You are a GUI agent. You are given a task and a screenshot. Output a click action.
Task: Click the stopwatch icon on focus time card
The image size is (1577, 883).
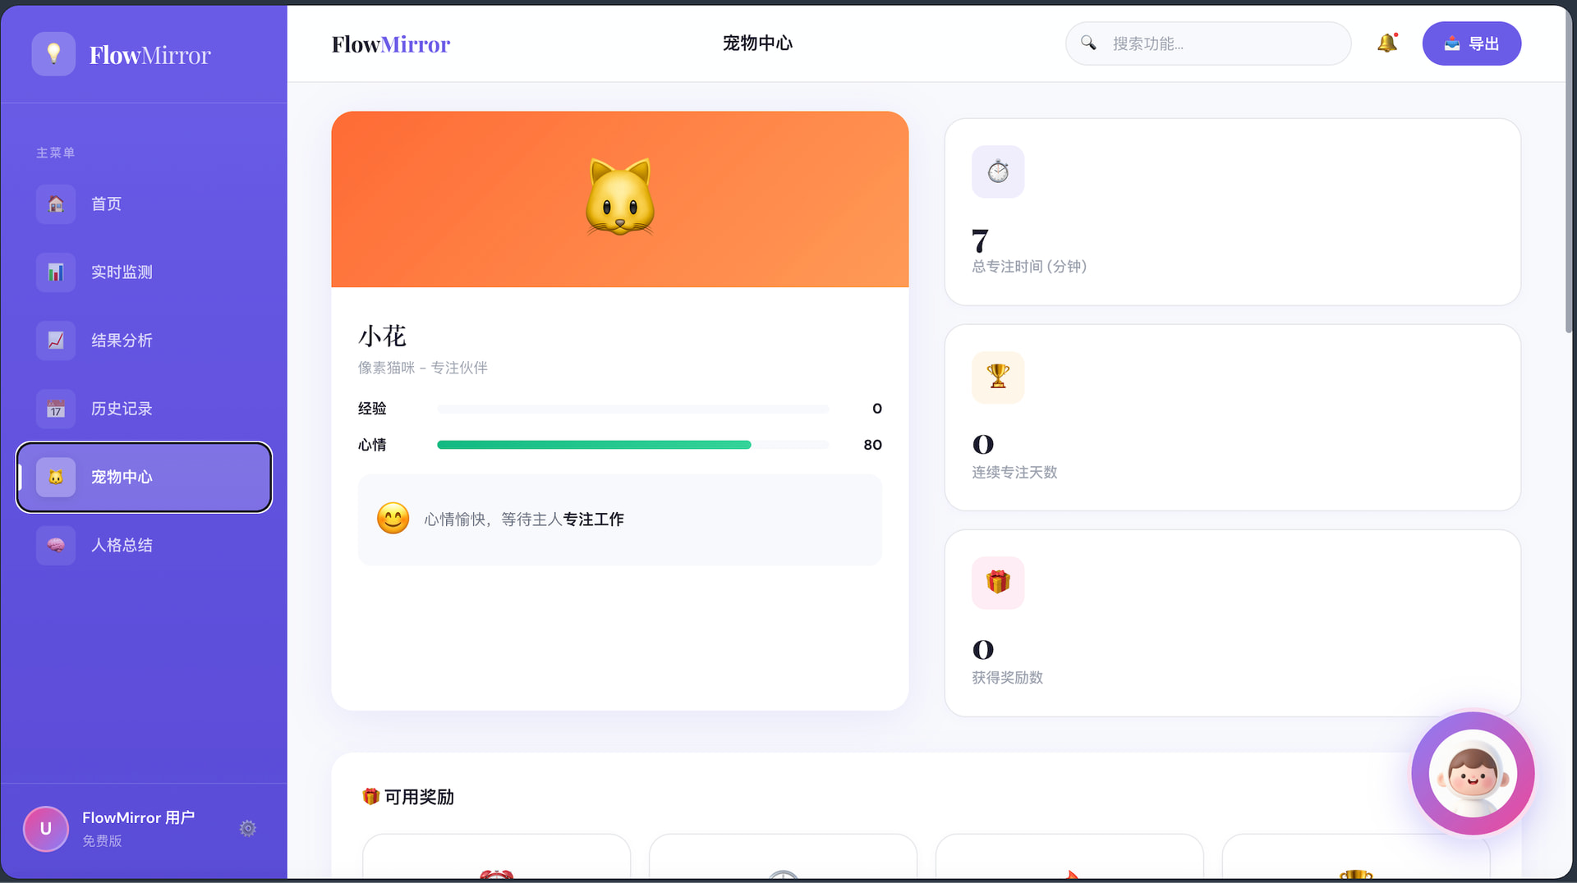[998, 172]
